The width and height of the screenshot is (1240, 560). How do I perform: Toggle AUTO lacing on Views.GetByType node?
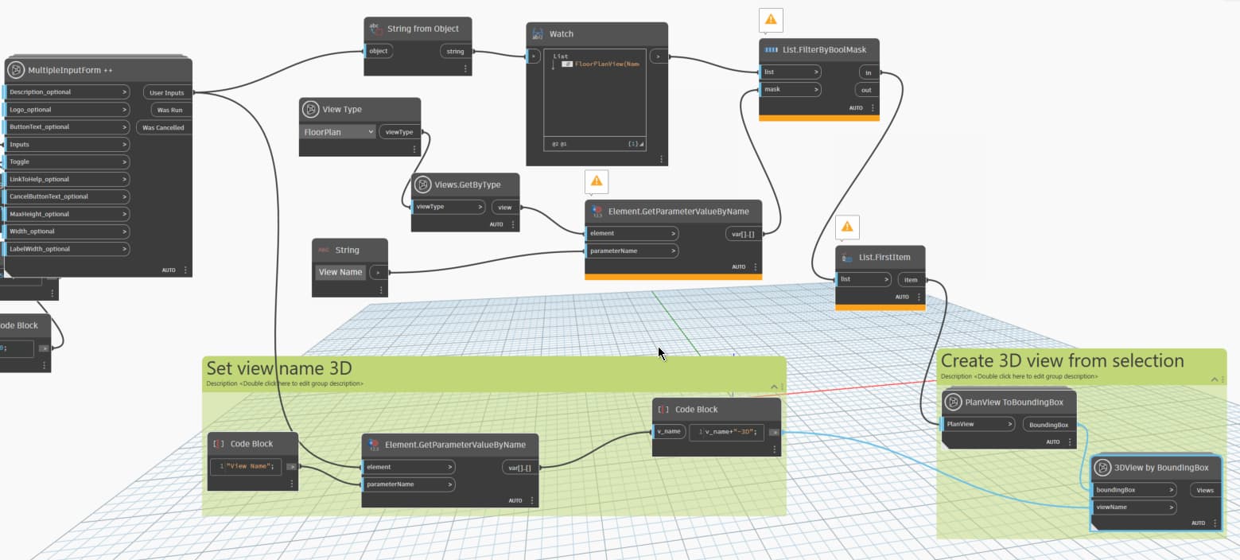click(x=495, y=224)
